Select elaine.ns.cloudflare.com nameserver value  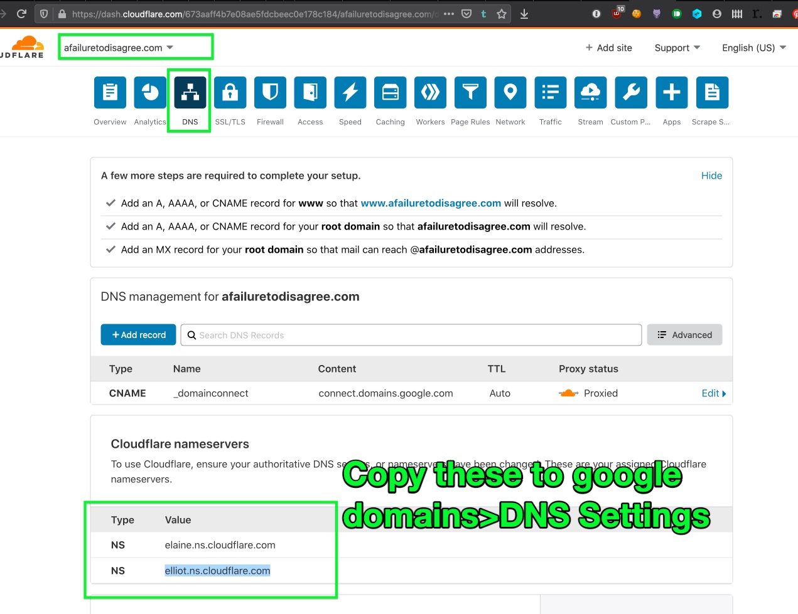(x=220, y=545)
